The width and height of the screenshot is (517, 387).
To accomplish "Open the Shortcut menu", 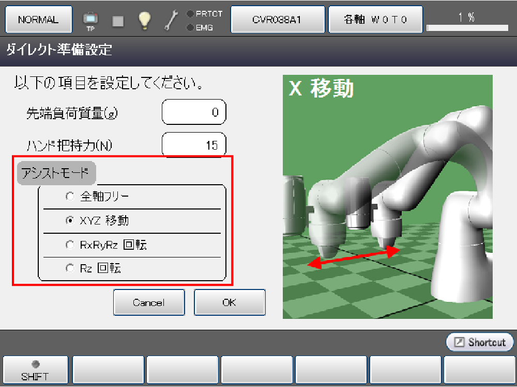I will pos(480,342).
